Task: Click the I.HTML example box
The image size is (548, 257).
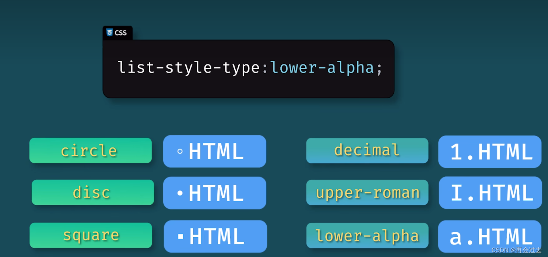Action: 491,193
